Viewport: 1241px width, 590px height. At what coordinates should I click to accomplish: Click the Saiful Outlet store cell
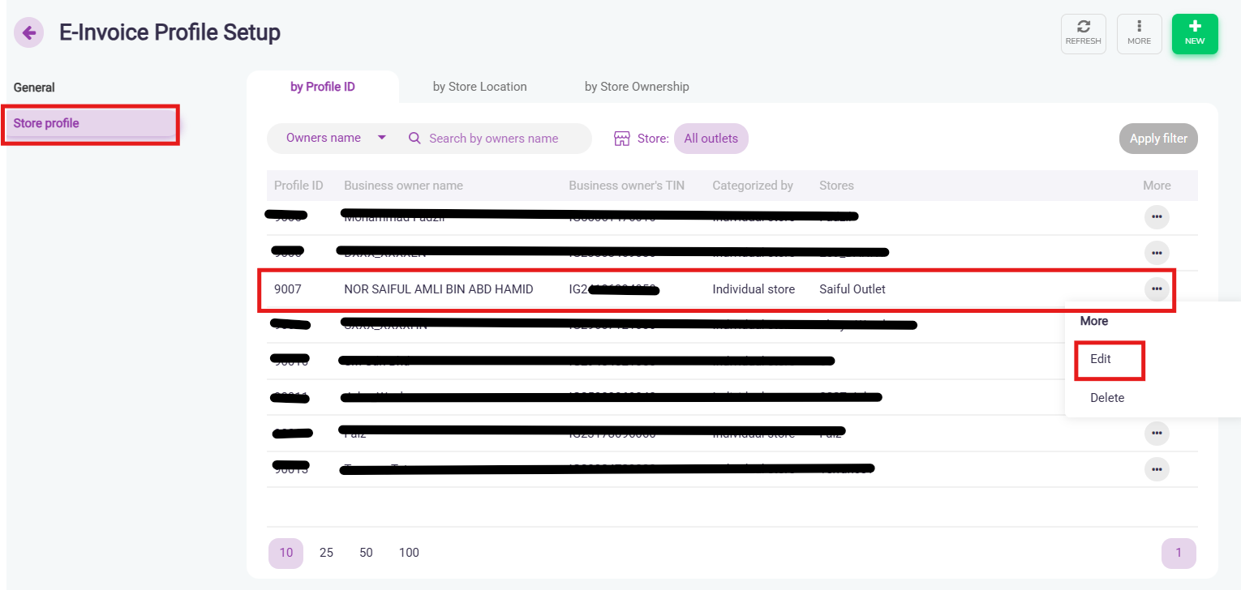coord(852,289)
